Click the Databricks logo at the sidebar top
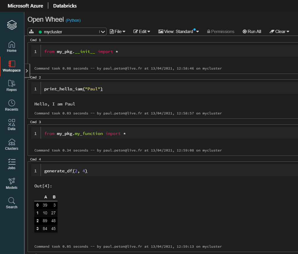This screenshot has width=298, height=254. tap(12, 25)
